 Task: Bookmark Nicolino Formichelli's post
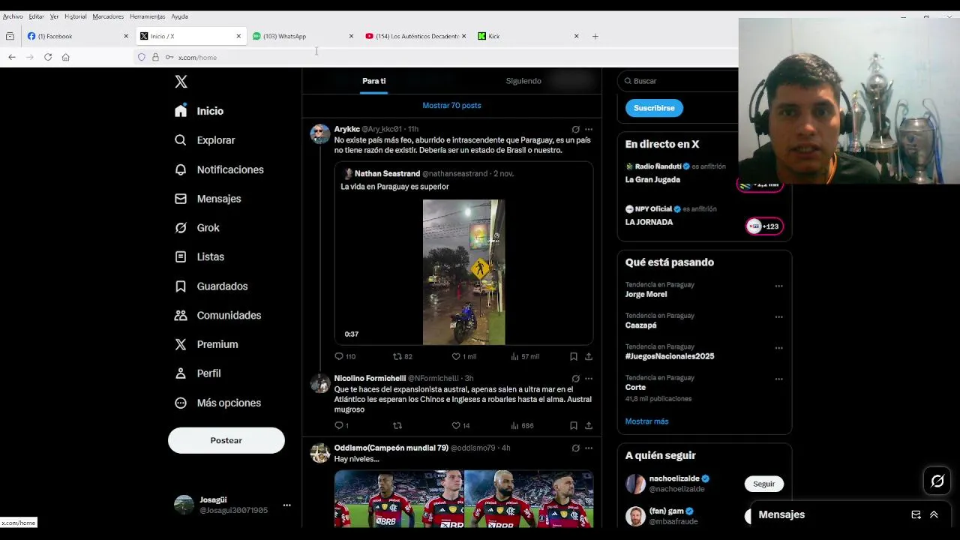tap(573, 425)
